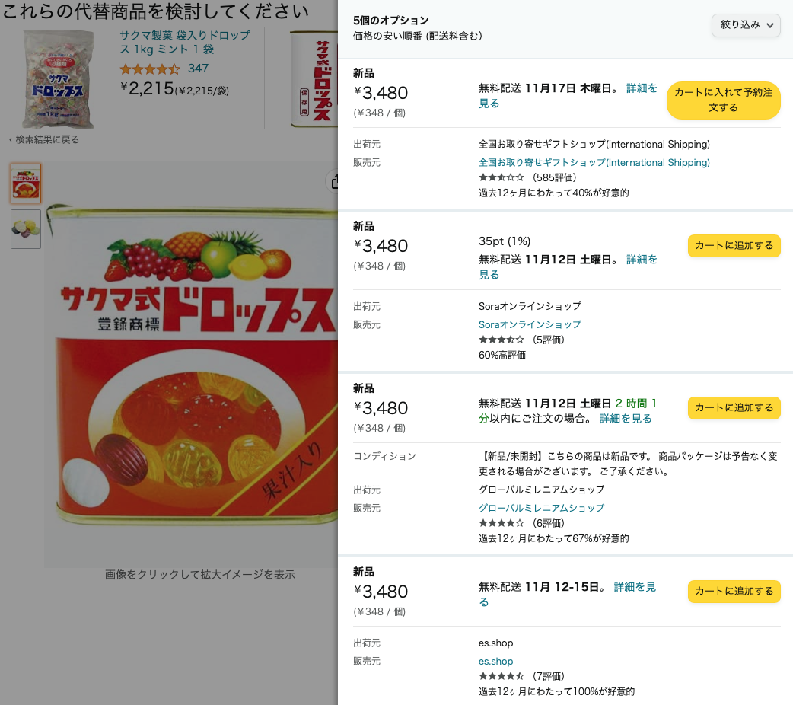Select the first red tin thumbnail
Screen dimensions: 793x705
(26, 183)
